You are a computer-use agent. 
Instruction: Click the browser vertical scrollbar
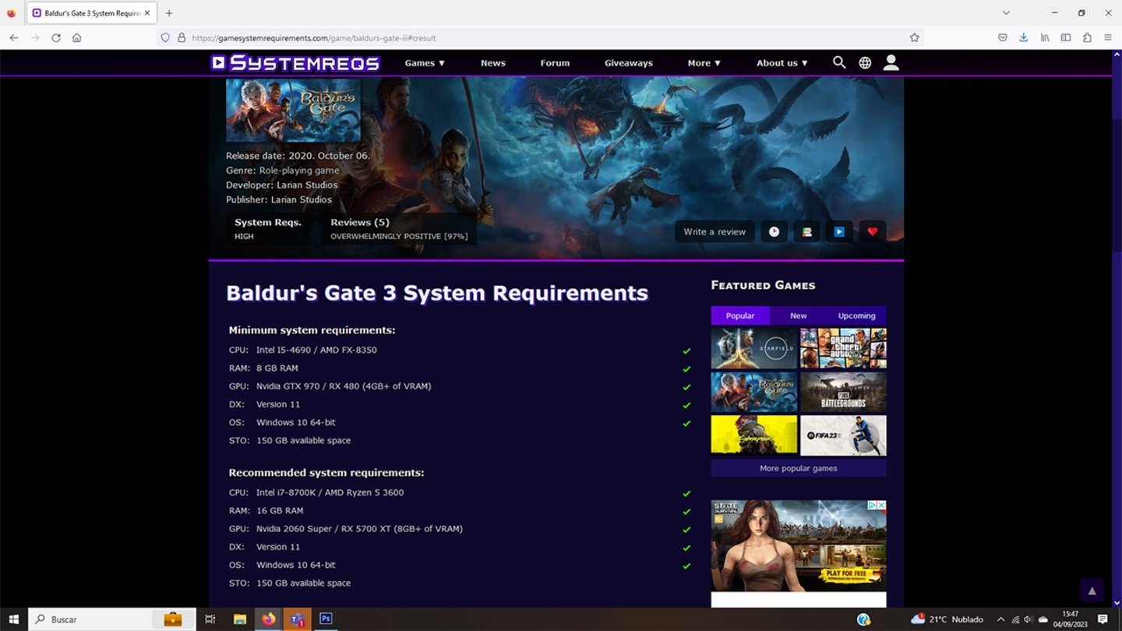click(x=1117, y=327)
